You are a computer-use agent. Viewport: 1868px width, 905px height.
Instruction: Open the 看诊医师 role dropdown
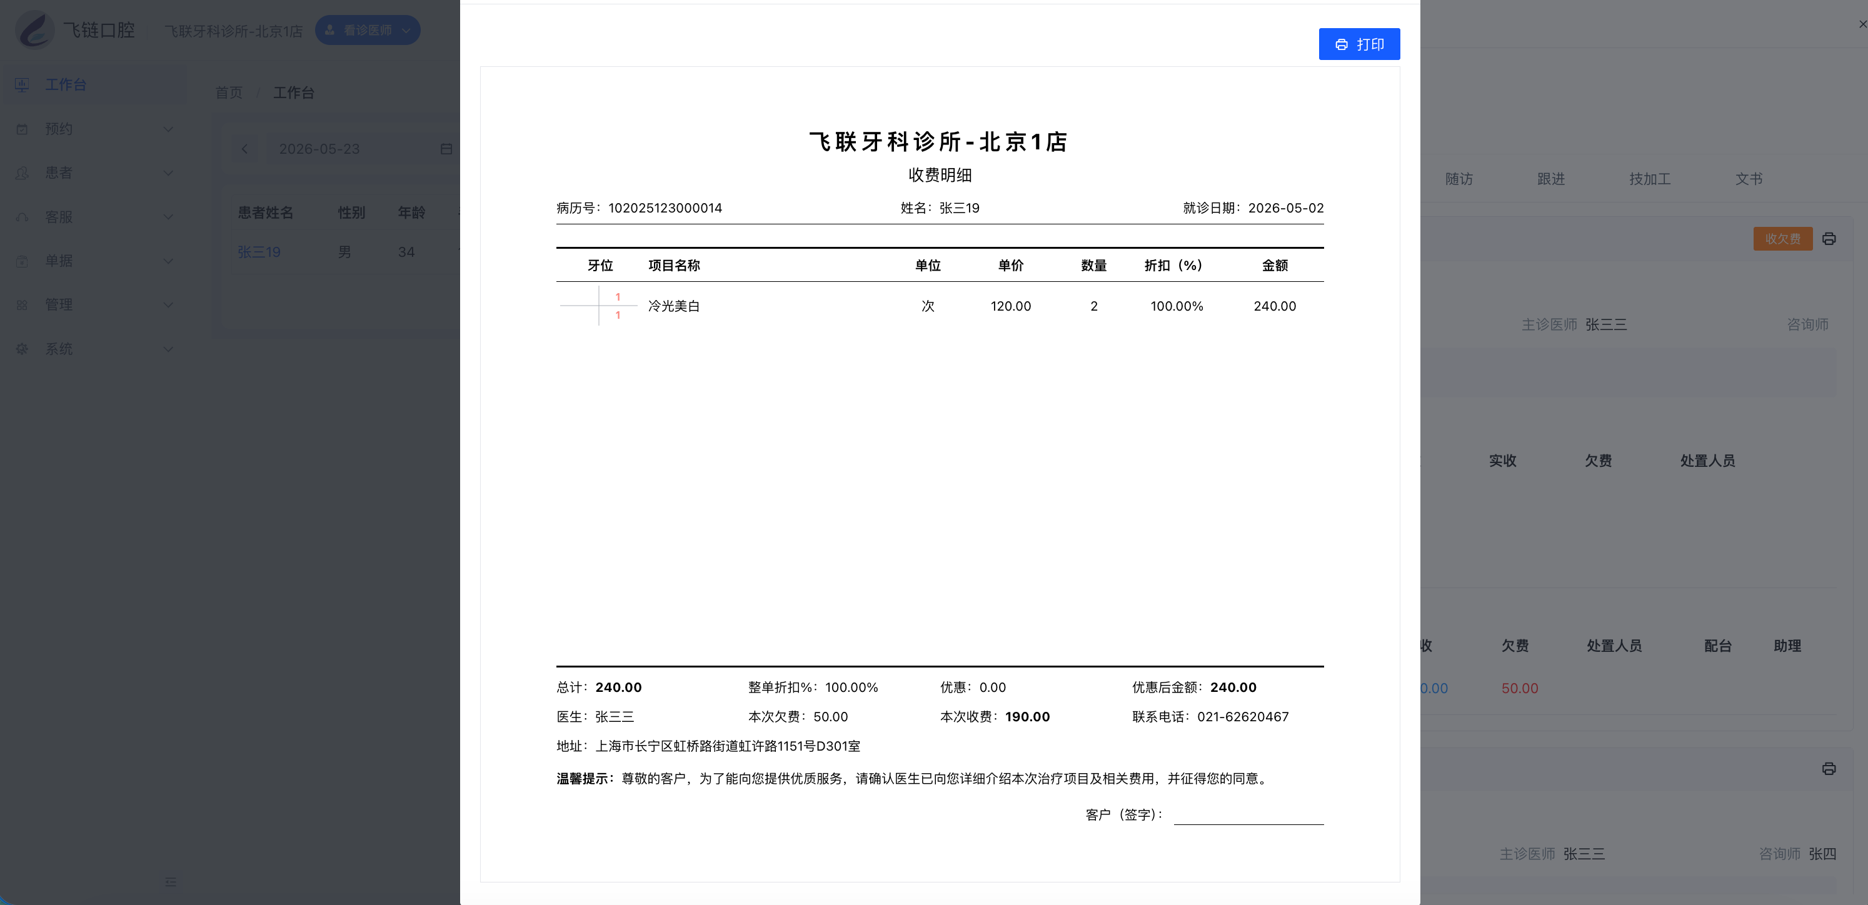[x=368, y=31]
